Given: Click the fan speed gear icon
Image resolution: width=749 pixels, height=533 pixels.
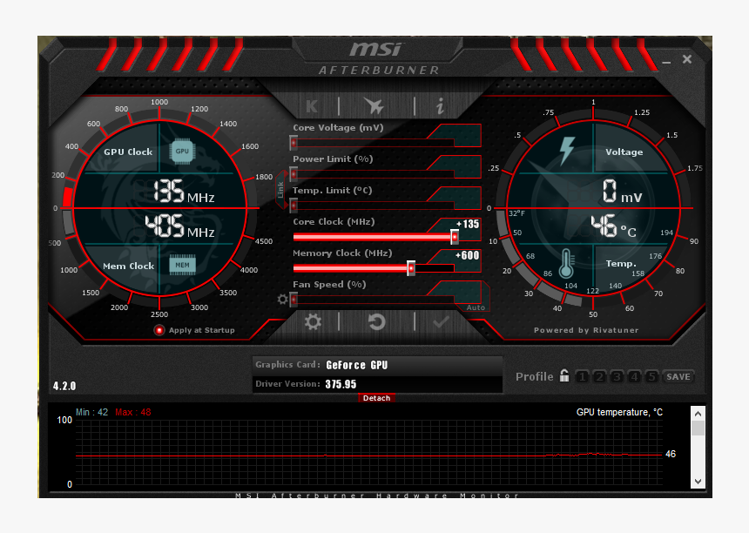Looking at the screenshot, I should (x=282, y=300).
